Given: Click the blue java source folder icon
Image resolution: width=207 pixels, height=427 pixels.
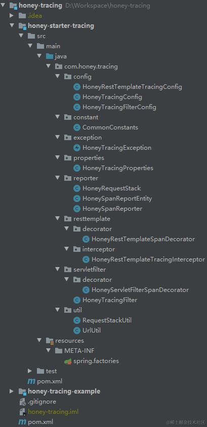Looking at the screenshot, I should [50, 56].
